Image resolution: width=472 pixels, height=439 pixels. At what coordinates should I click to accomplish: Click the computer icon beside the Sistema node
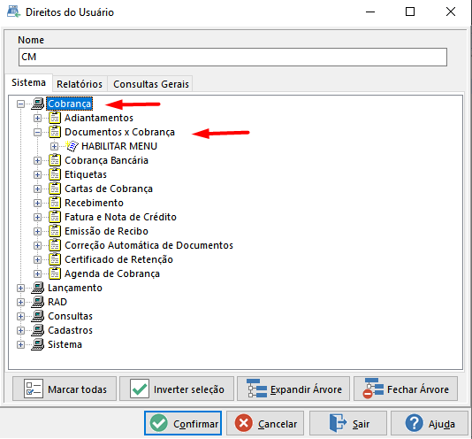[x=38, y=344]
